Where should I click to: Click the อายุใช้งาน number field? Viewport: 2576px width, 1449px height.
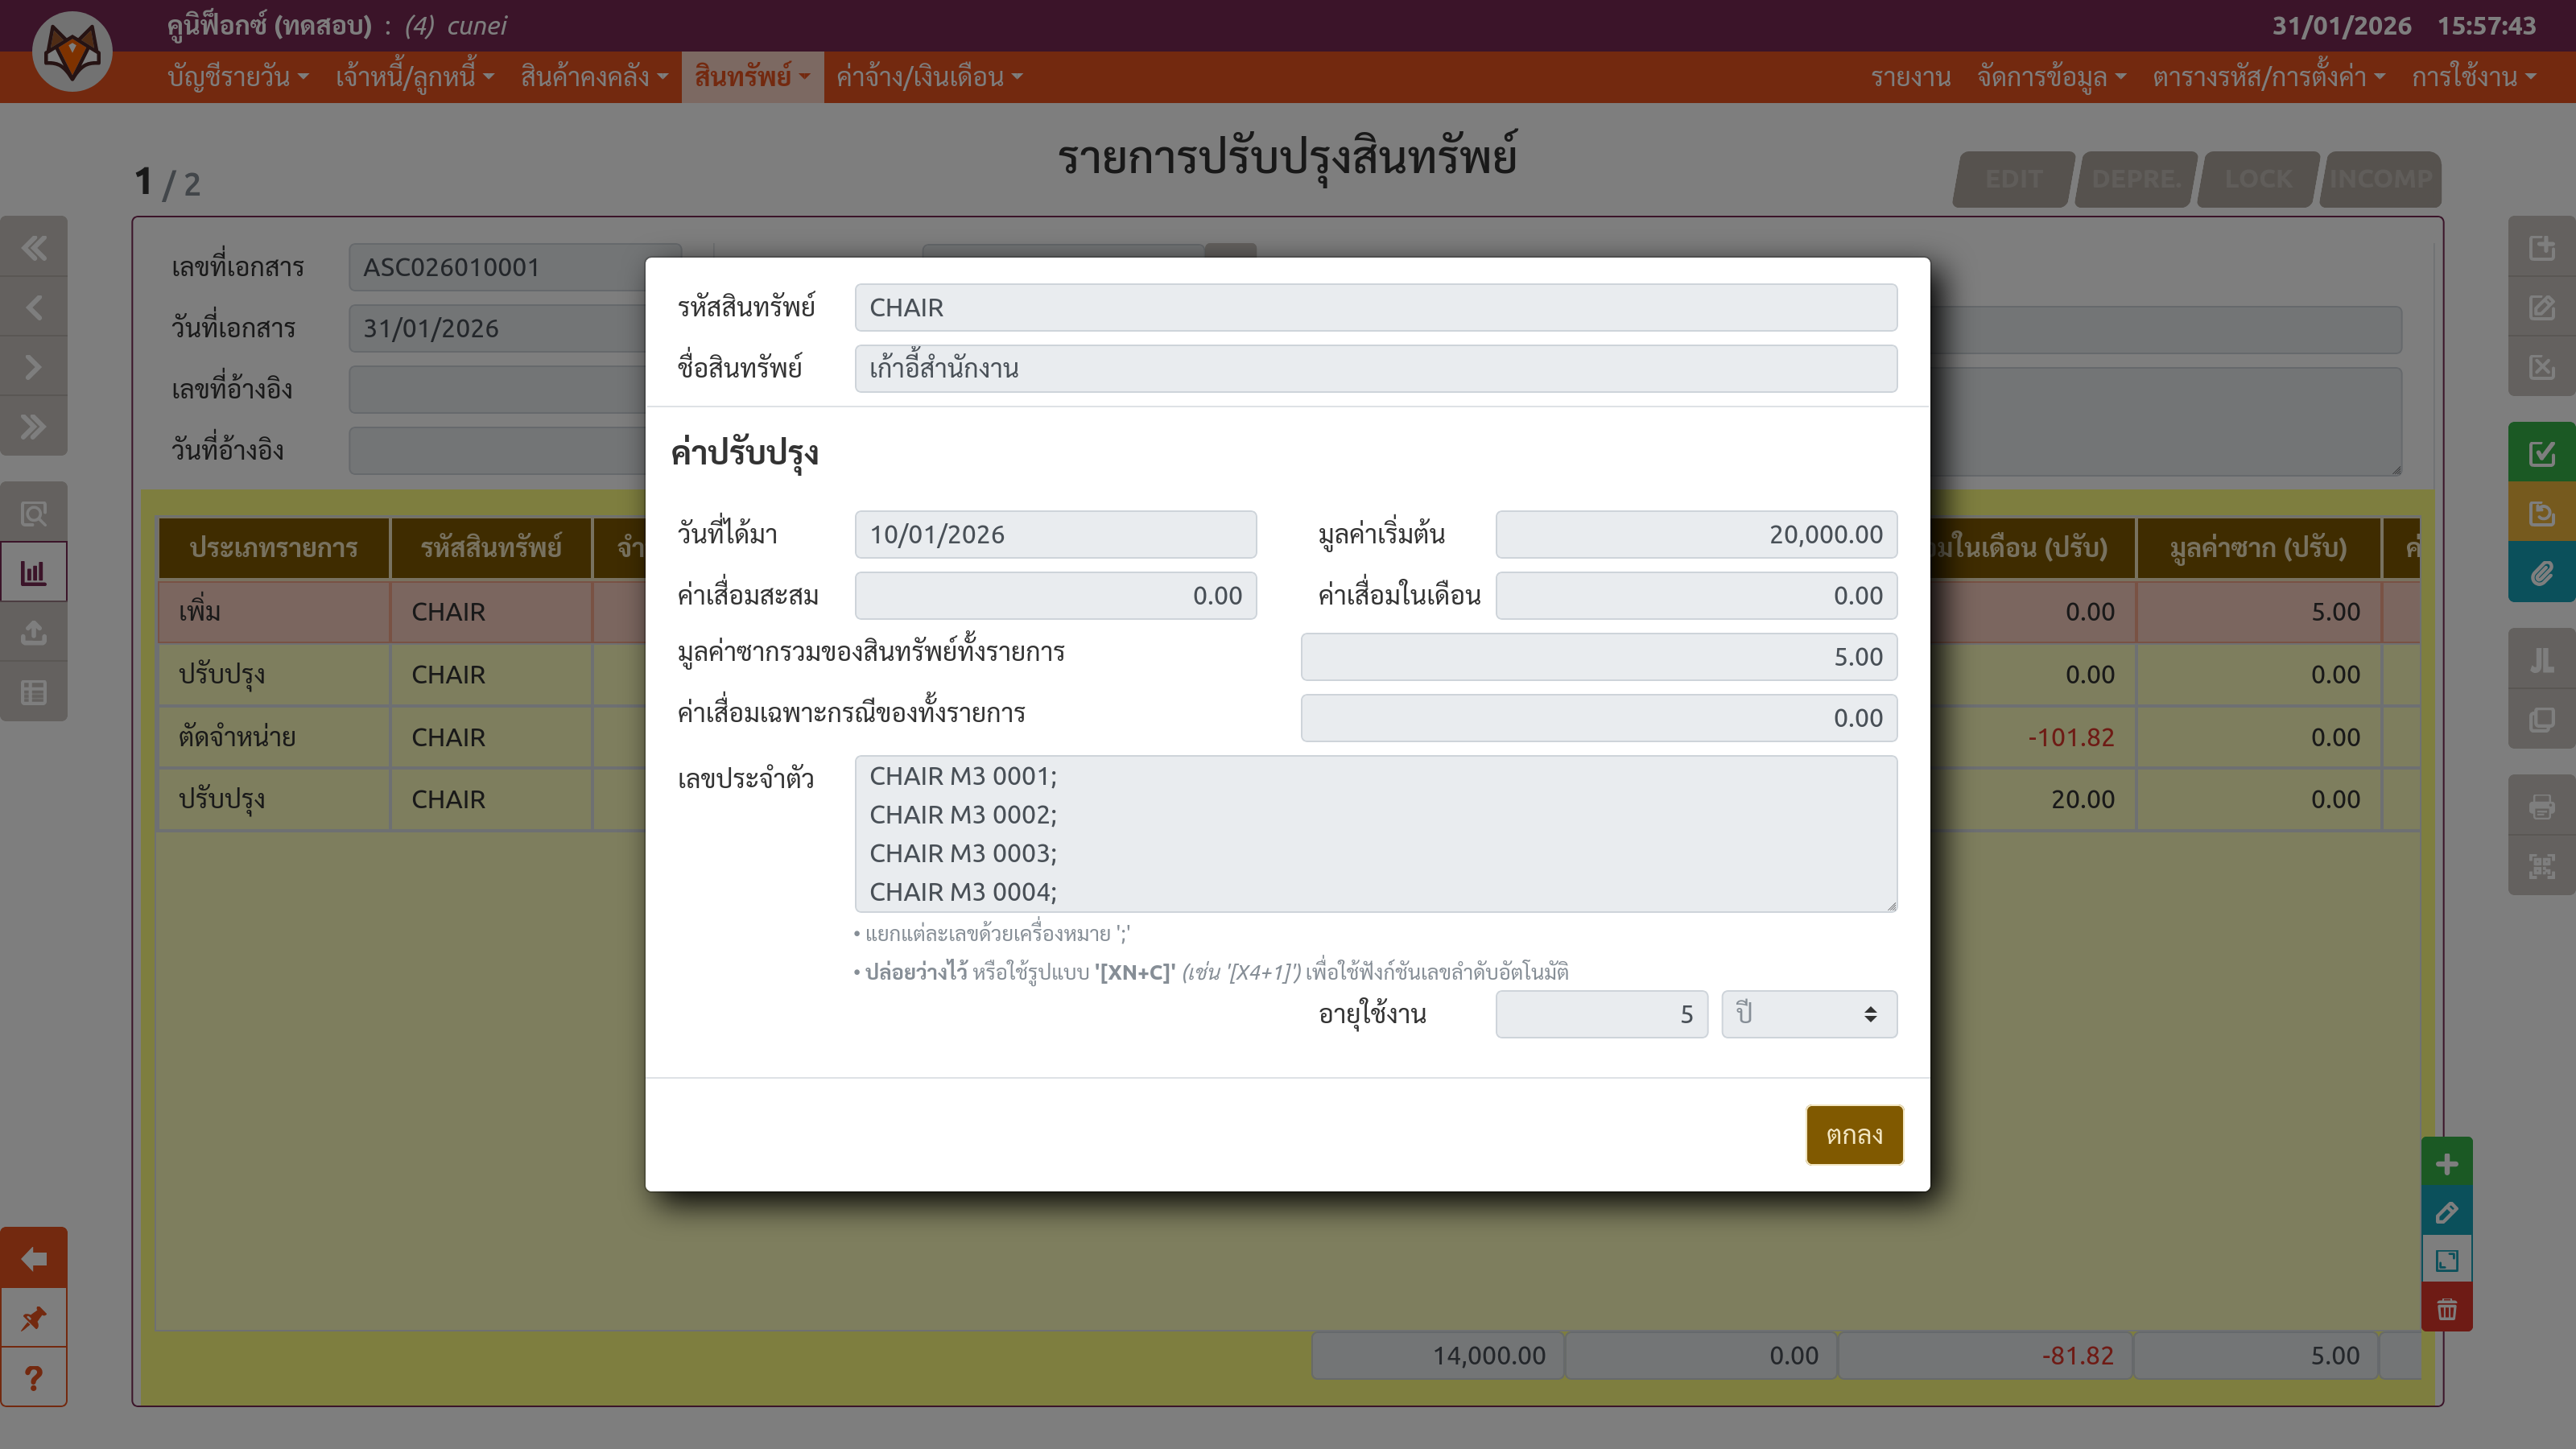[1601, 1014]
